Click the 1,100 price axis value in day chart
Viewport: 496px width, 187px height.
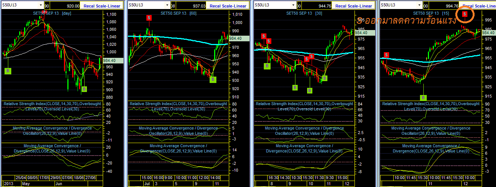pos(111,14)
